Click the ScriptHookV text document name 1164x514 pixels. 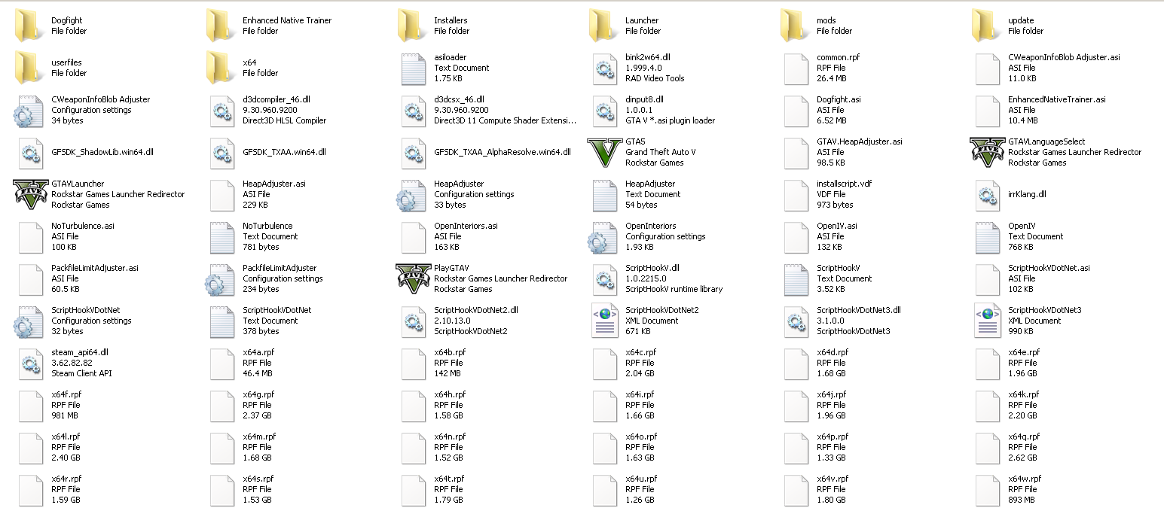click(839, 268)
